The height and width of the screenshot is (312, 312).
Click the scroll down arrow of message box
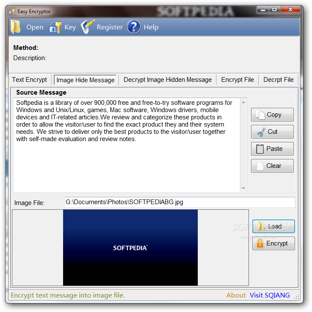point(243,188)
